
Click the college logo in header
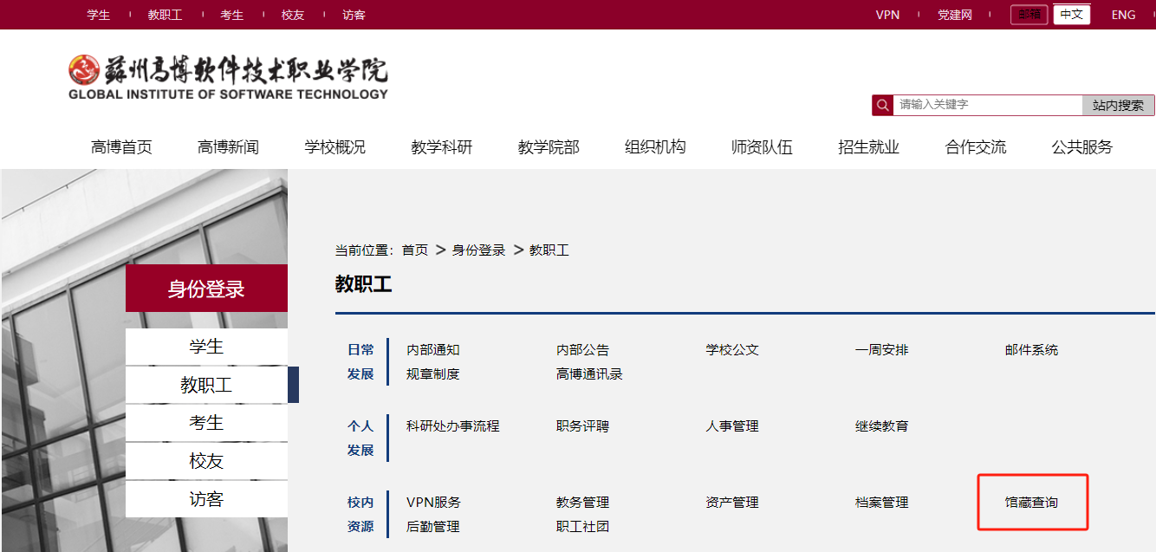pos(228,78)
